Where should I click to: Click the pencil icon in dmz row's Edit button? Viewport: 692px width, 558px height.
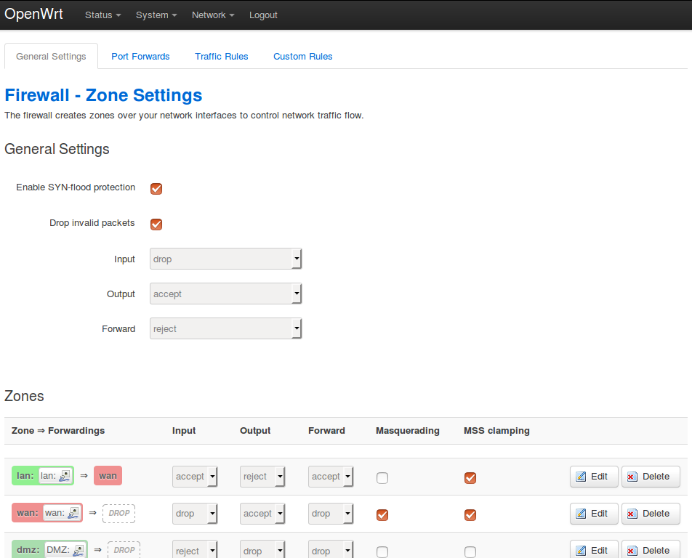coord(581,550)
